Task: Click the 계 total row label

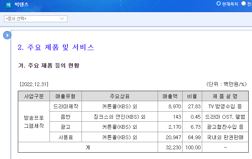Action: tap(88, 147)
